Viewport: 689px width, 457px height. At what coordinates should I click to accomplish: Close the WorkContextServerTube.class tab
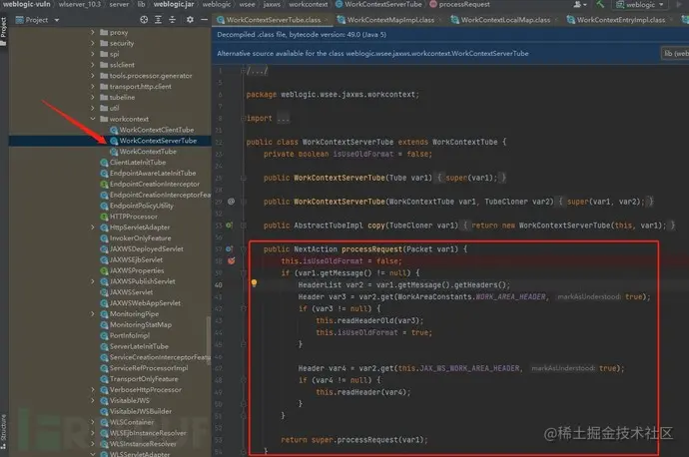(328, 20)
